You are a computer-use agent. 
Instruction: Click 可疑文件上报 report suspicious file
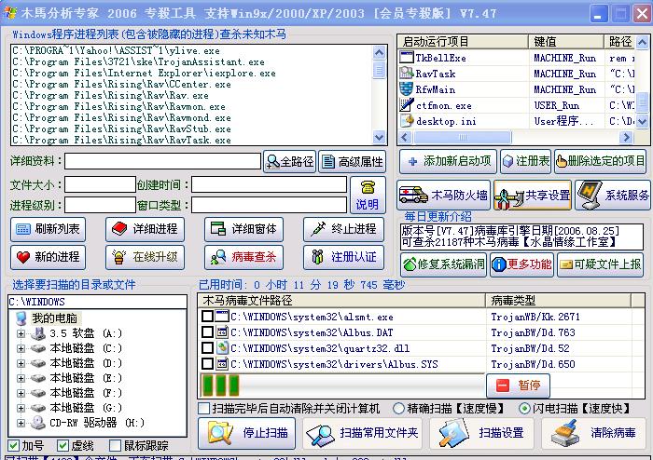(x=600, y=264)
